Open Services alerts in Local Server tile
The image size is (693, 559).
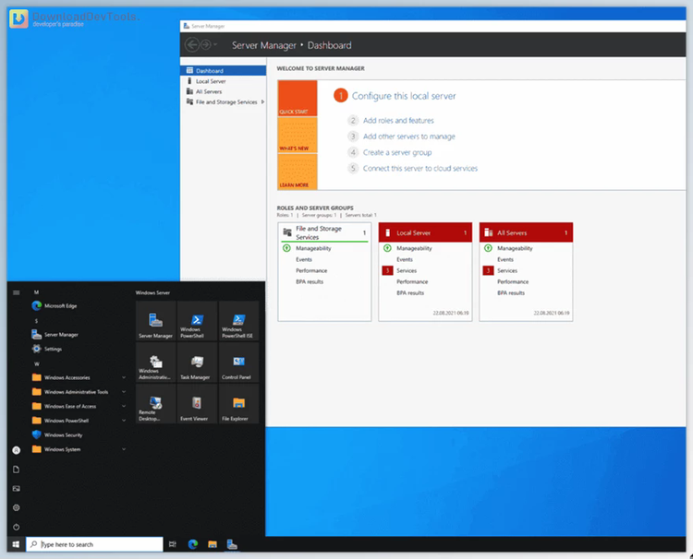tap(400, 270)
